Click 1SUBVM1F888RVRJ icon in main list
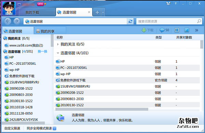 coord(58,86)
